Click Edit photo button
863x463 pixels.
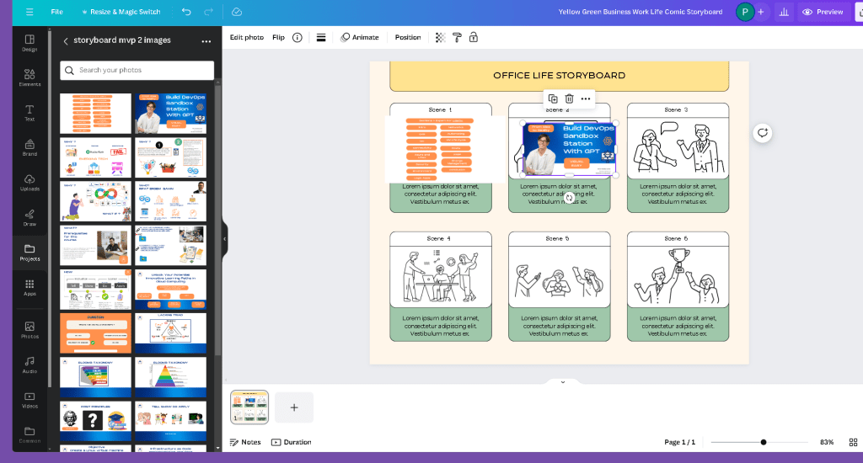pyautogui.click(x=247, y=37)
